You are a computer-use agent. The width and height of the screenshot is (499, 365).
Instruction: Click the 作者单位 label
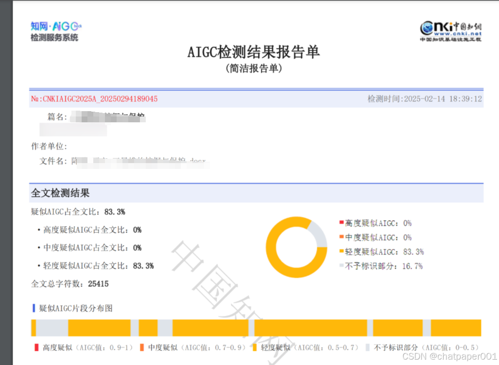tap(49, 146)
